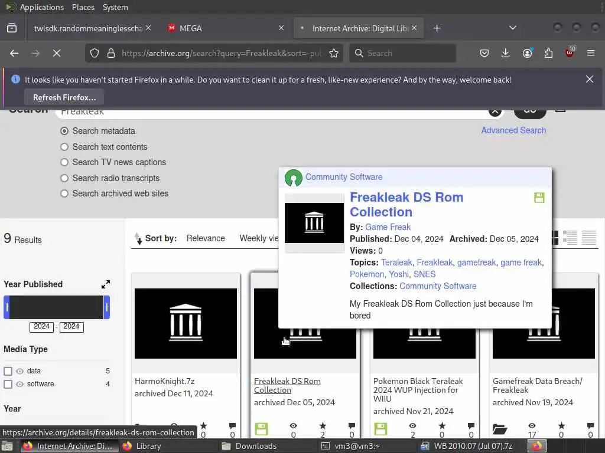Open the Freakleak DS Rom Collection popup title

click(x=406, y=205)
